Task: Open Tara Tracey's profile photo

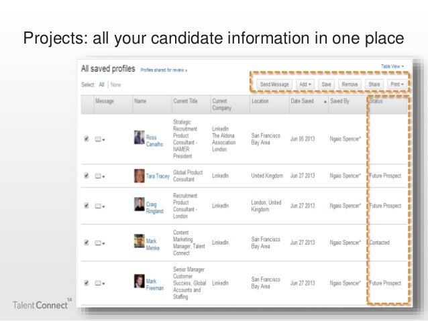Action: tap(139, 175)
